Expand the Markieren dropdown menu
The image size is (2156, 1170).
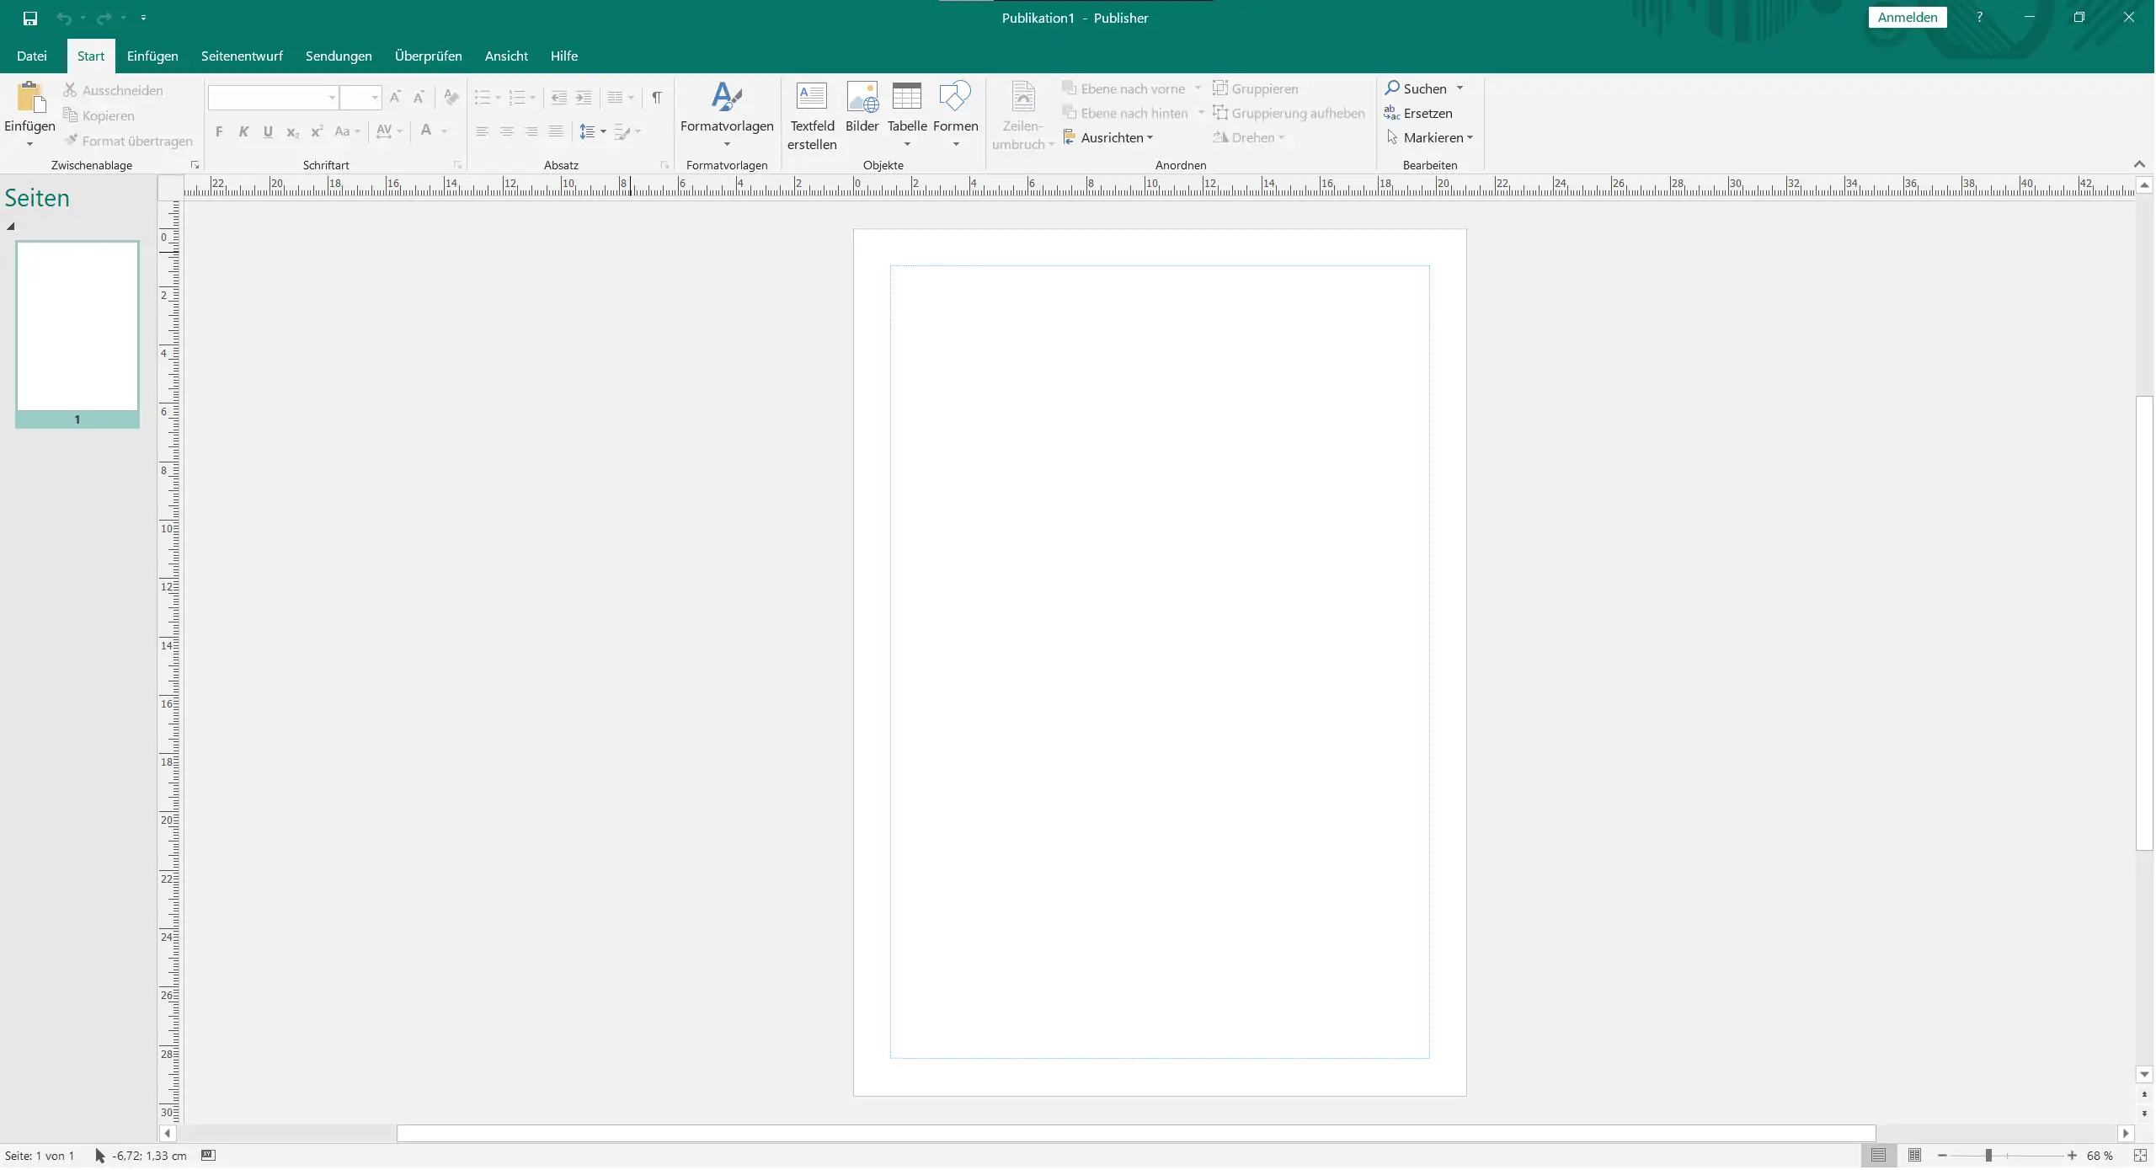coord(1430,137)
